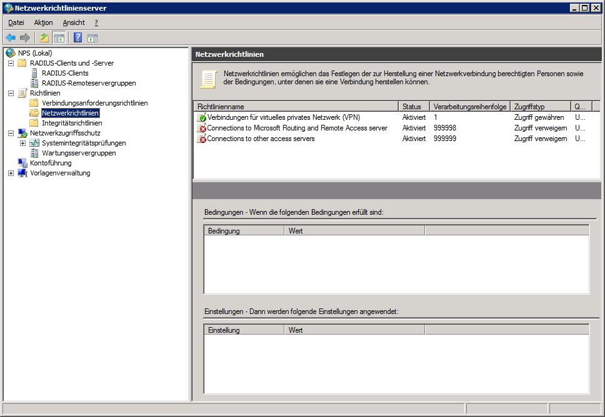Screen dimensions: 605x417
Task: Click the RADIUS-Clients server icon
Action: tap(34, 73)
